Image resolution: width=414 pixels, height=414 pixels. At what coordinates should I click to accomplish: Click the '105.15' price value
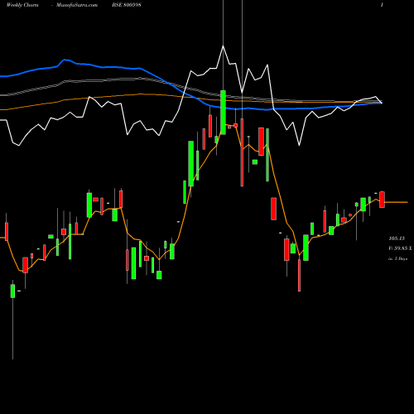[x=397, y=238]
